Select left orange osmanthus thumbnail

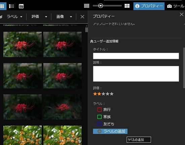(23, 135)
